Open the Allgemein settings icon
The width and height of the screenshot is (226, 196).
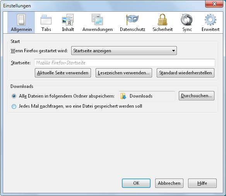(x=21, y=20)
